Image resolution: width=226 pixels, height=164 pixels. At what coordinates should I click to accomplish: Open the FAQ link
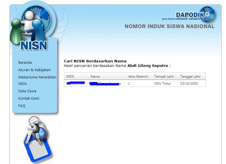click(x=22, y=106)
